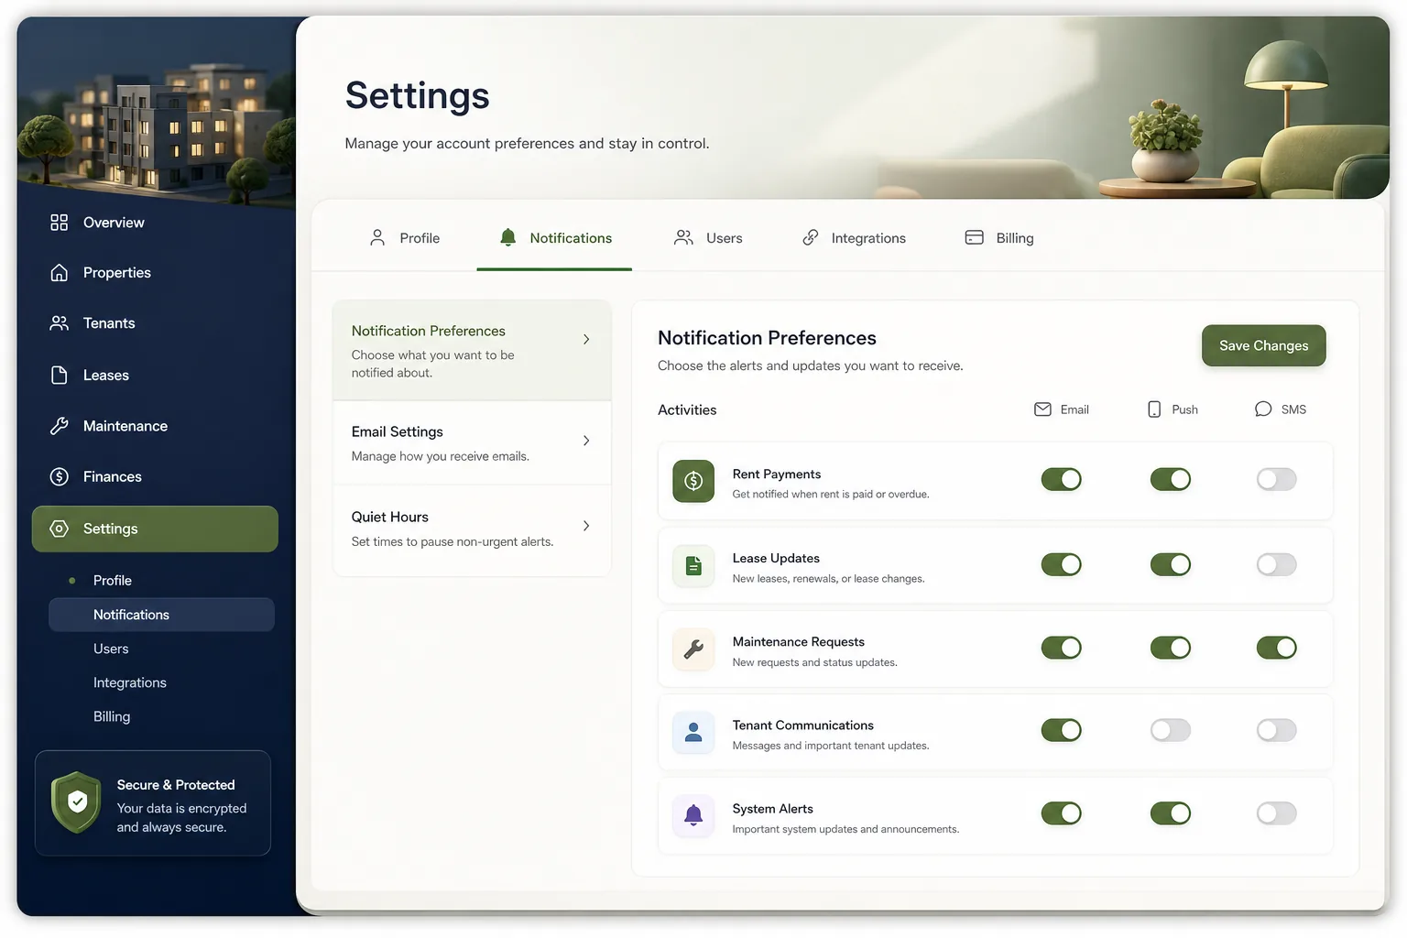Click the Email envelope column icon

(1042, 409)
